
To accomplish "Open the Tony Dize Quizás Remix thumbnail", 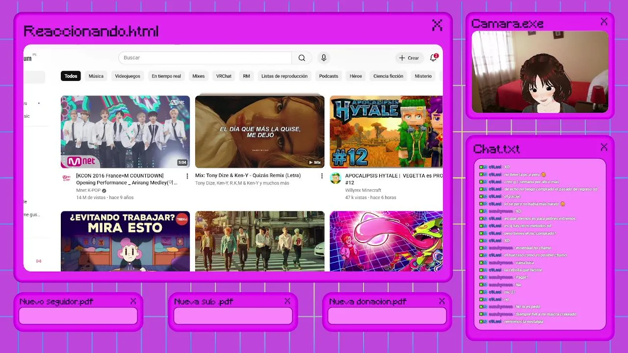I will click(x=260, y=132).
